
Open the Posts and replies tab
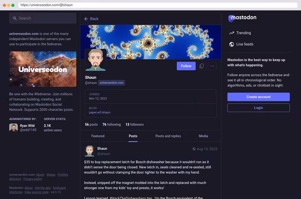[168, 136]
